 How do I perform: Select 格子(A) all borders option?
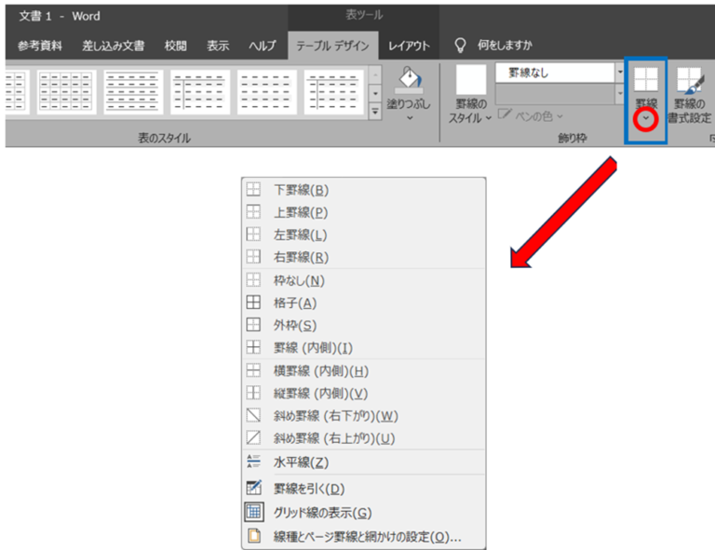coord(295,302)
